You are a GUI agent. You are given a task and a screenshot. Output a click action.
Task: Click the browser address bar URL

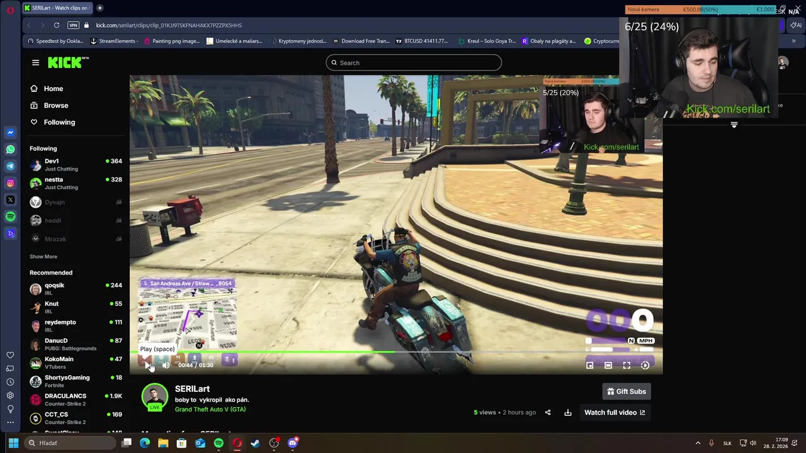coord(169,25)
